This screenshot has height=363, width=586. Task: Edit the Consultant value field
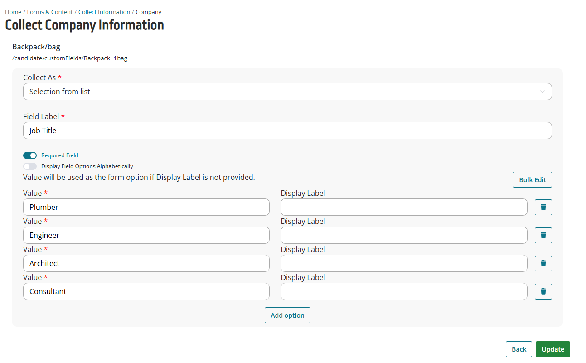click(146, 291)
